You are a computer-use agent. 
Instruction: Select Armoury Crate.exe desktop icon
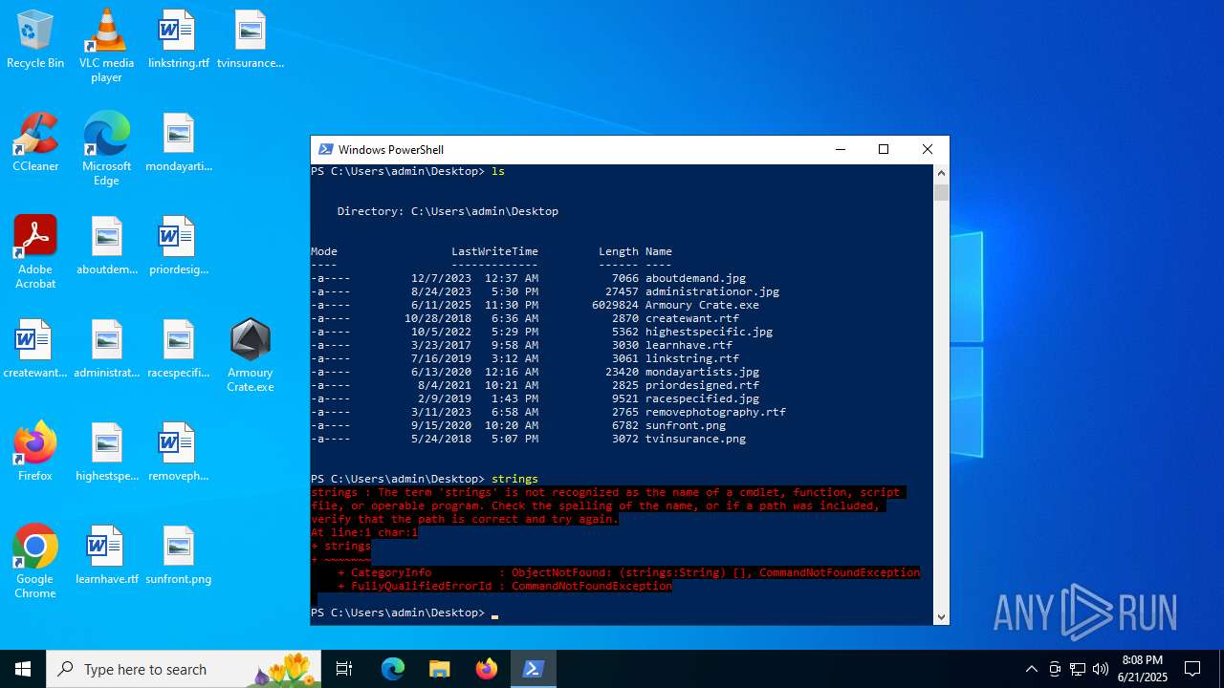(251, 355)
